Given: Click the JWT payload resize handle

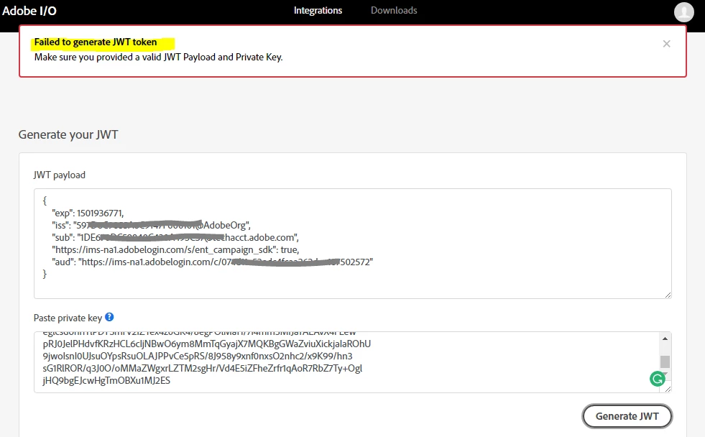Looking at the screenshot, I should click(x=668, y=295).
